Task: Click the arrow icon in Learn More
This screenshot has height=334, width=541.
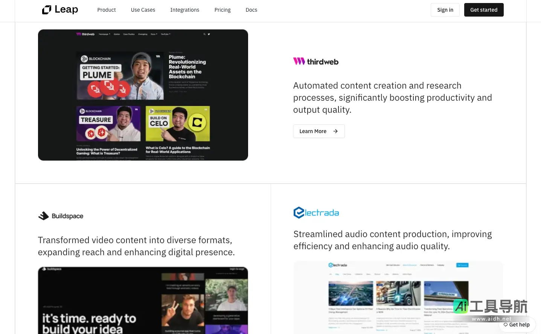Action: [x=335, y=131]
